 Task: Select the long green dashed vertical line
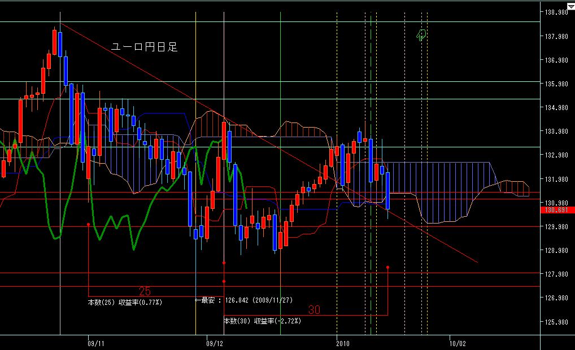point(371,173)
